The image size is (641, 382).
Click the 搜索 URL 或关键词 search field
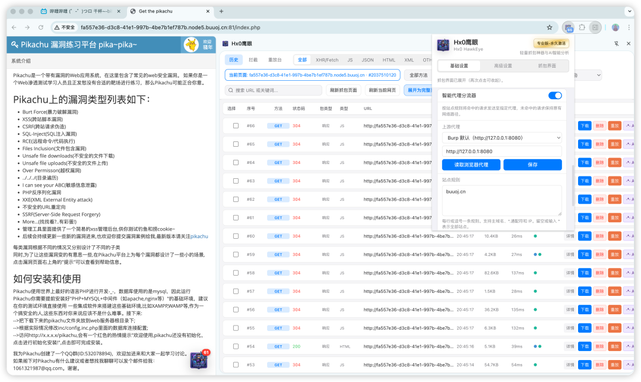[x=273, y=90]
